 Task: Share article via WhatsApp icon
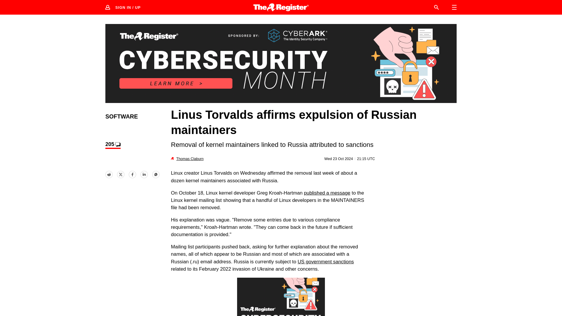pyautogui.click(x=155, y=174)
